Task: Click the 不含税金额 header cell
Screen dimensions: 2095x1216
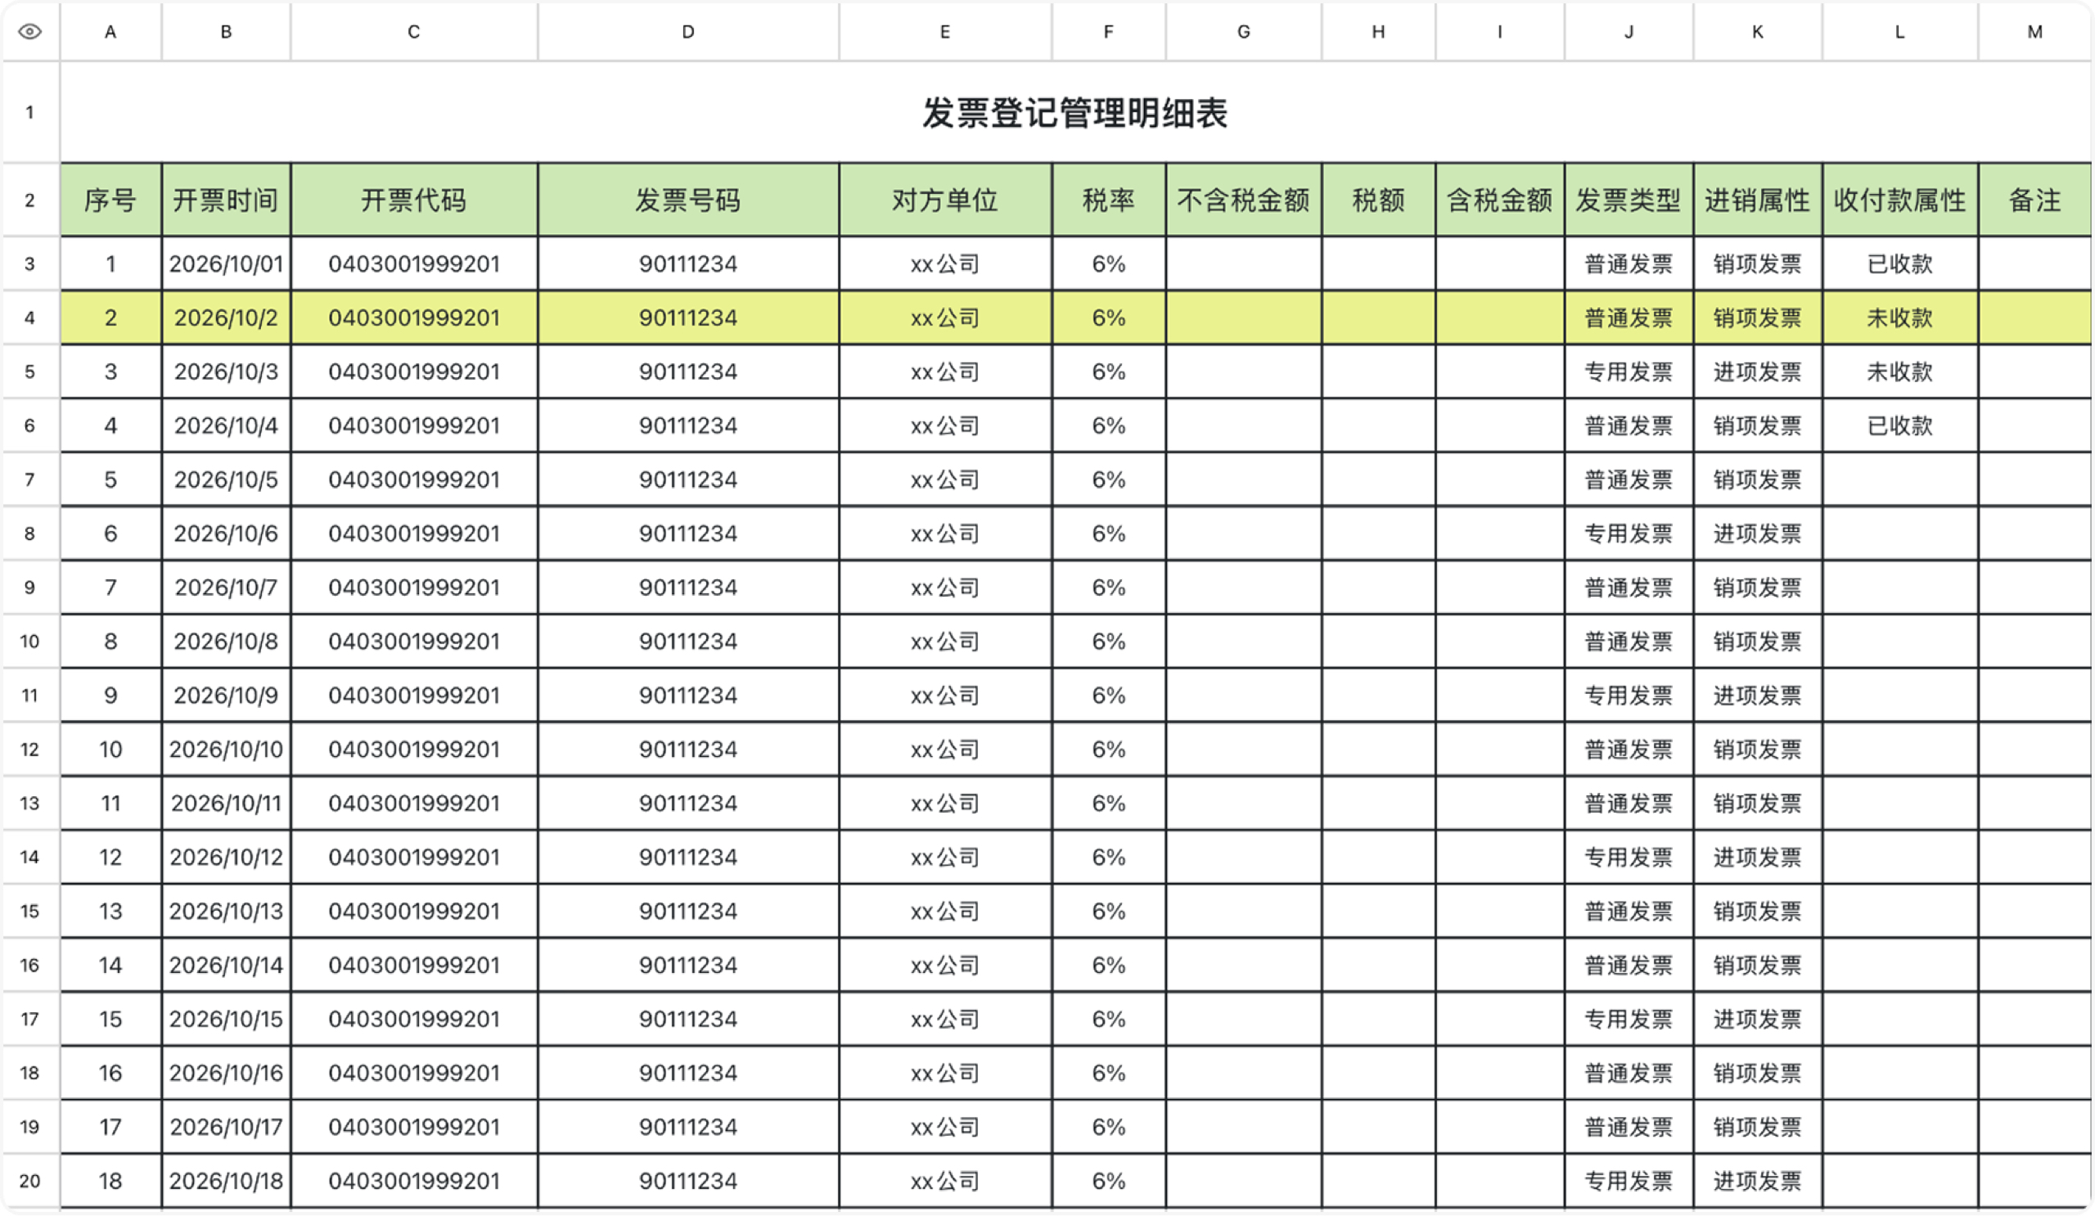Action: pos(1244,200)
